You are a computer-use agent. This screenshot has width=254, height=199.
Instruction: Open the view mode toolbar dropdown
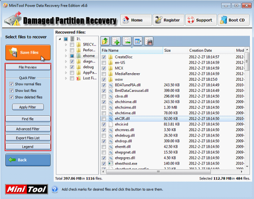click(x=138, y=41)
